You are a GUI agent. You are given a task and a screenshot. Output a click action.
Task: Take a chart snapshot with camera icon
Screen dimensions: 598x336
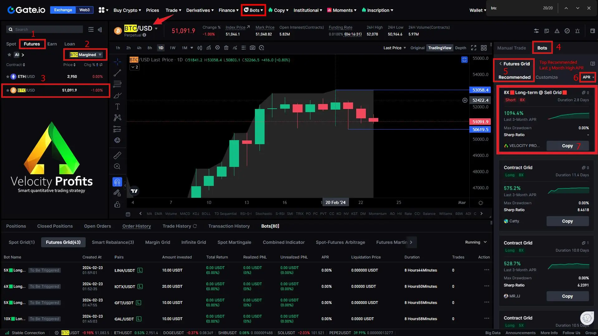click(252, 48)
